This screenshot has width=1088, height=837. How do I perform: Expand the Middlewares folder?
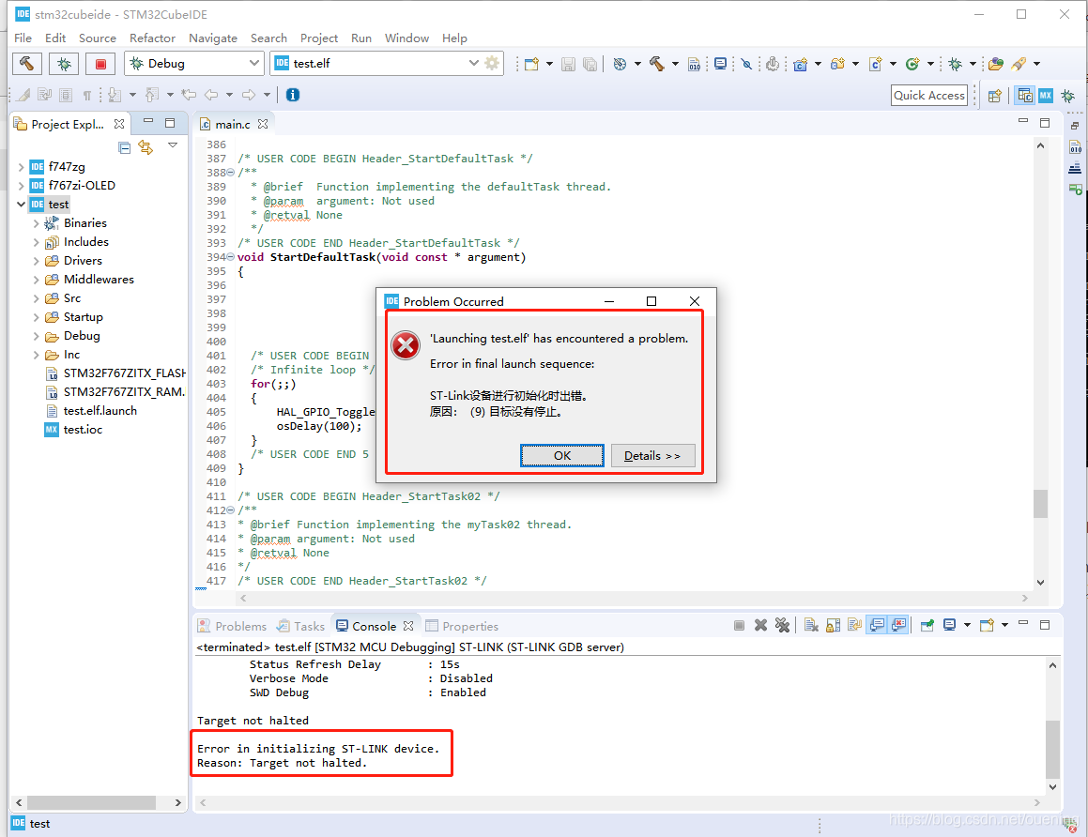(36, 280)
